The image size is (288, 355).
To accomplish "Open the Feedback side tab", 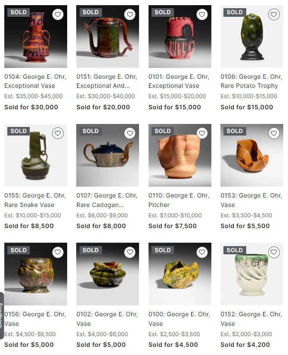I will 2,315.
